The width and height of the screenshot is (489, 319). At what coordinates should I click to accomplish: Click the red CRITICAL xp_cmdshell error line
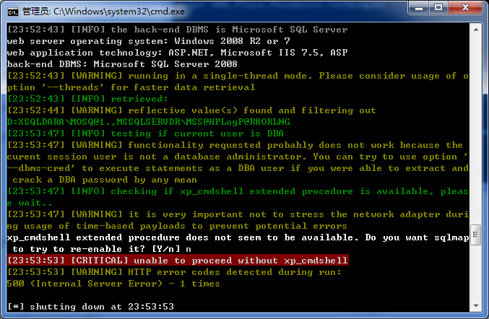pyautogui.click(x=178, y=260)
